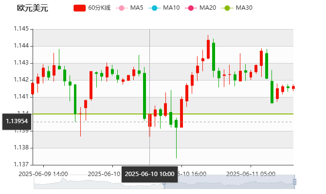The image size is (326, 194).
Task: Click the right handle of zoom slider
Action: click(x=294, y=182)
